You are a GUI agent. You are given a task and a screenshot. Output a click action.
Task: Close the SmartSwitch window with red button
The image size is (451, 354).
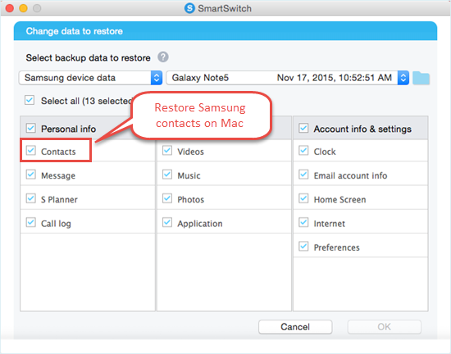coord(10,8)
